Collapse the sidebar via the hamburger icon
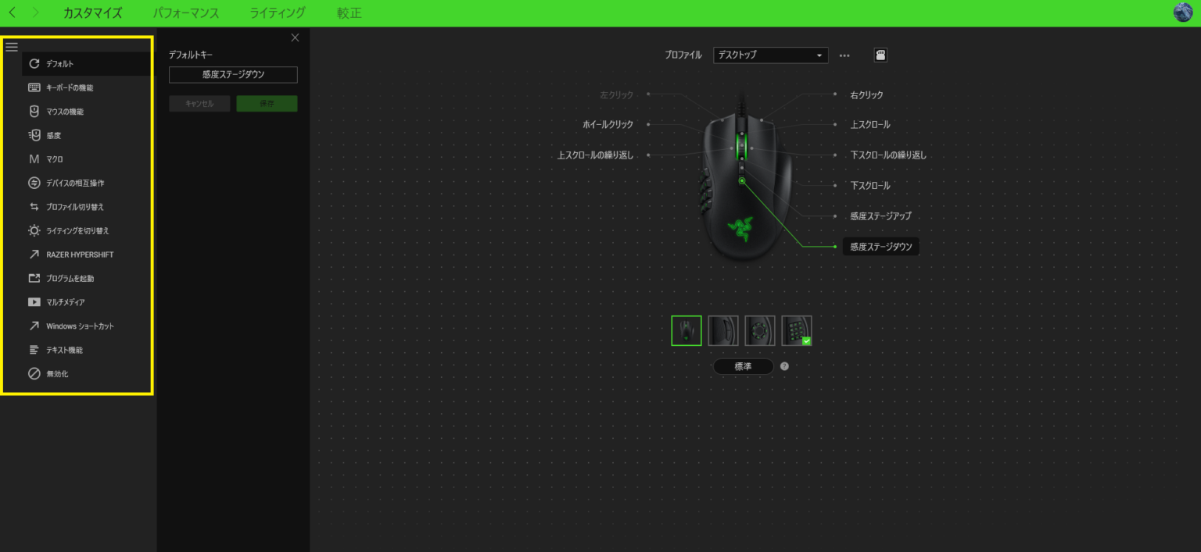1201x552 pixels. pyautogui.click(x=12, y=47)
